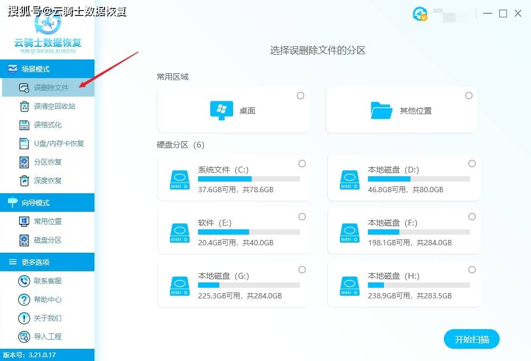Select the 本地磁盘 (F:) radio button
The height and width of the screenshot is (361, 531).
click(x=472, y=217)
